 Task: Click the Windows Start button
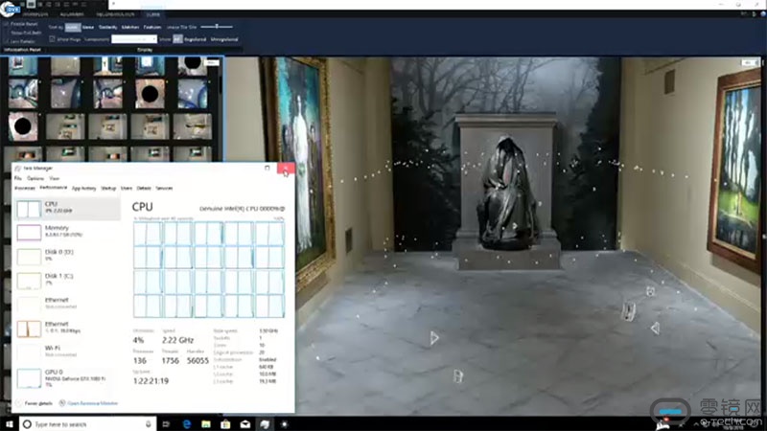8,423
